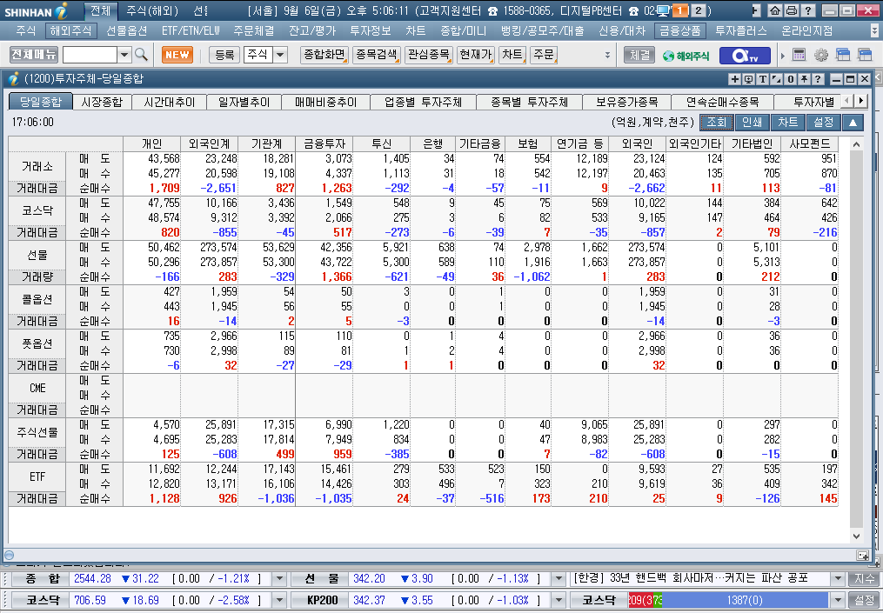Click the orange NEW badge
This screenshot has height=613, width=883.
click(x=177, y=55)
